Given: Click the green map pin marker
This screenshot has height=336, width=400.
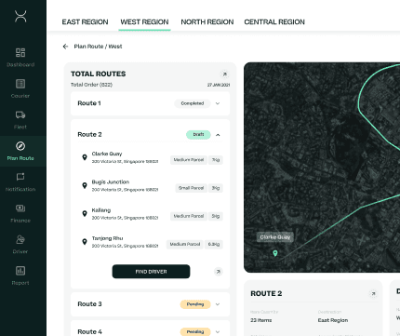Looking at the screenshot, I should (x=275, y=253).
